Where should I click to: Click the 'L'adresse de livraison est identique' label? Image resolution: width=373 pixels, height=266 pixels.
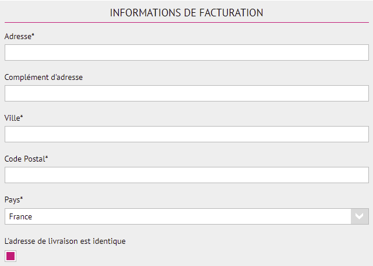(x=65, y=241)
